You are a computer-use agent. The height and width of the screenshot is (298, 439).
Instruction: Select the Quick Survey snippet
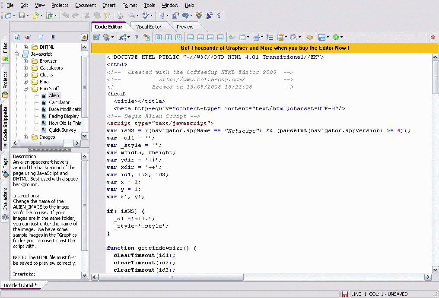(x=62, y=130)
